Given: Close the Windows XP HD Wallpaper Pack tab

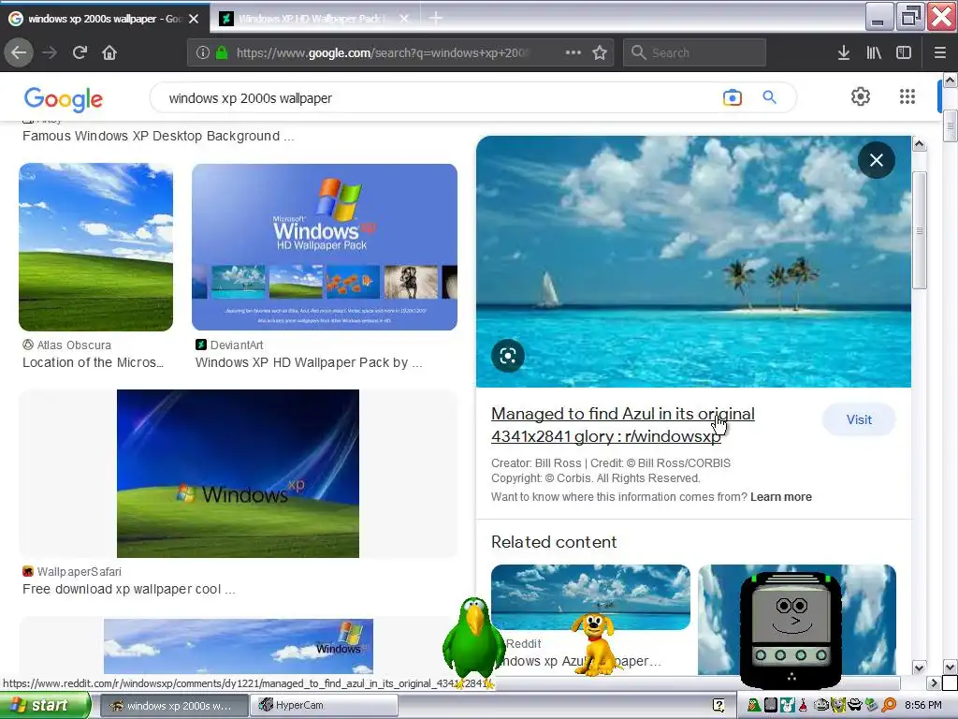Looking at the screenshot, I should click(404, 19).
